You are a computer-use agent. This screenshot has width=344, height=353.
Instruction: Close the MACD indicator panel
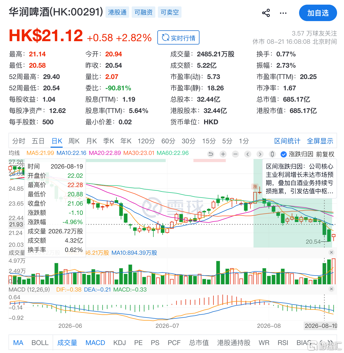click(x=331, y=289)
